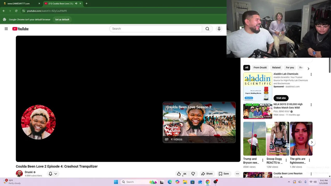Image resolution: width=331 pixels, height=186 pixels.
Task: Close the Coulda Been Love tab
Action: [80, 4]
